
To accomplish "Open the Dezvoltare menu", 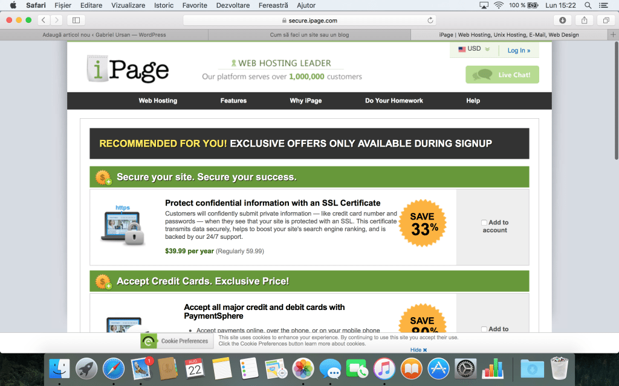I will (233, 5).
